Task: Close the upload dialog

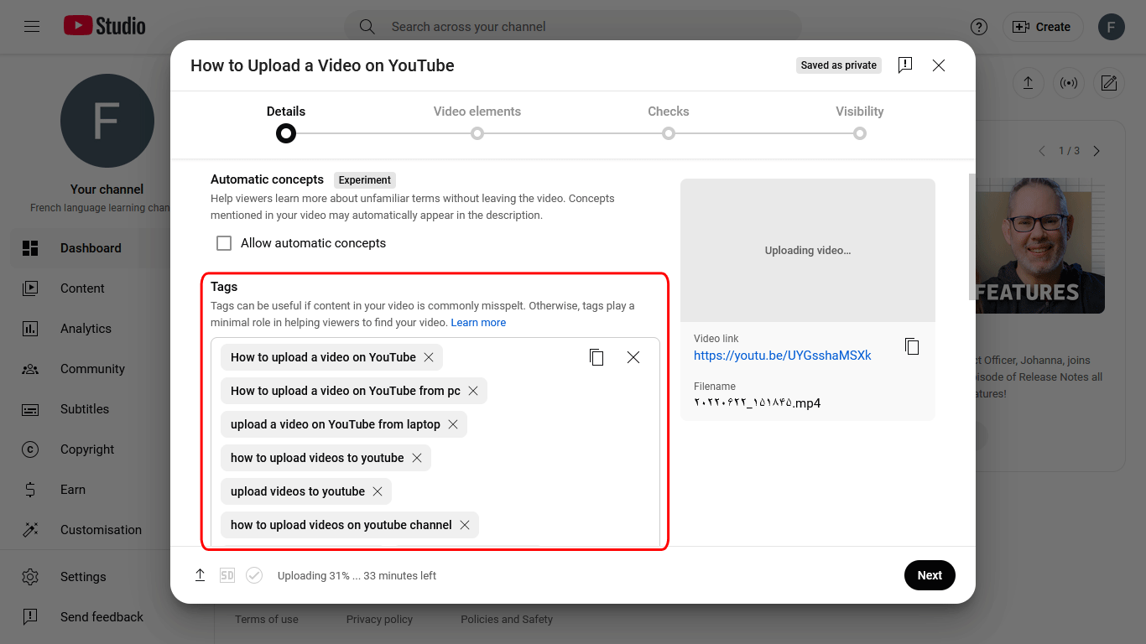Action: point(939,65)
